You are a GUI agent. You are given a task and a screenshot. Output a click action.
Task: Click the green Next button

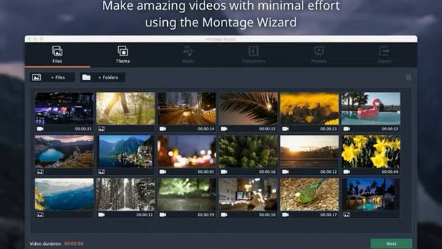point(392,243)
